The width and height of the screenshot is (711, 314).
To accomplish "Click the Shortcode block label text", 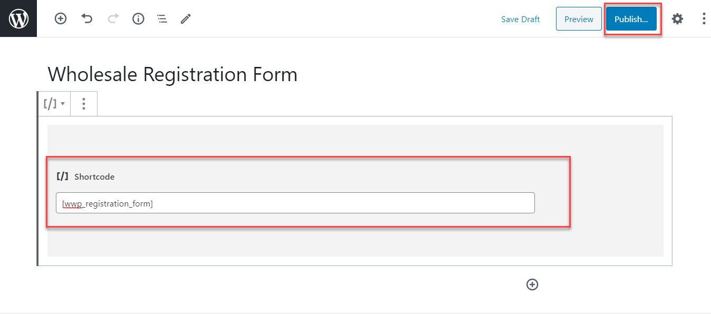I will tap(94, 177).
